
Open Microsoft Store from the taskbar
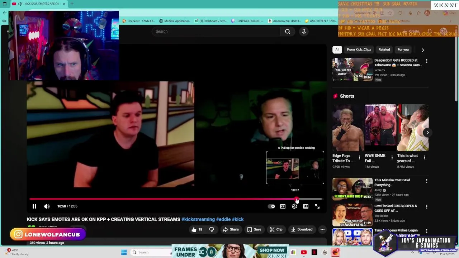293,252
